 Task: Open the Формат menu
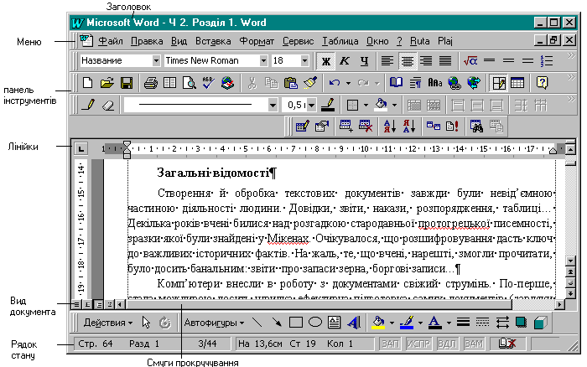[257, 41]
